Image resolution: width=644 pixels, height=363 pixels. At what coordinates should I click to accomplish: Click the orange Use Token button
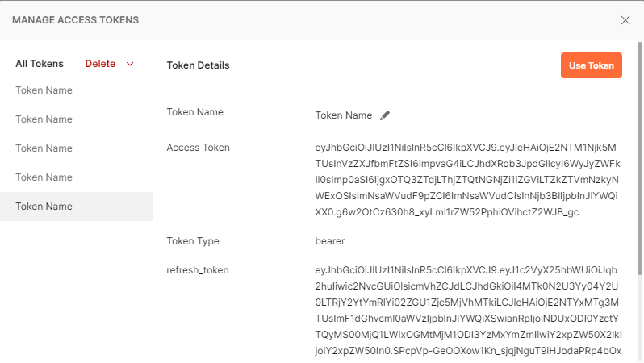(591, 65)
